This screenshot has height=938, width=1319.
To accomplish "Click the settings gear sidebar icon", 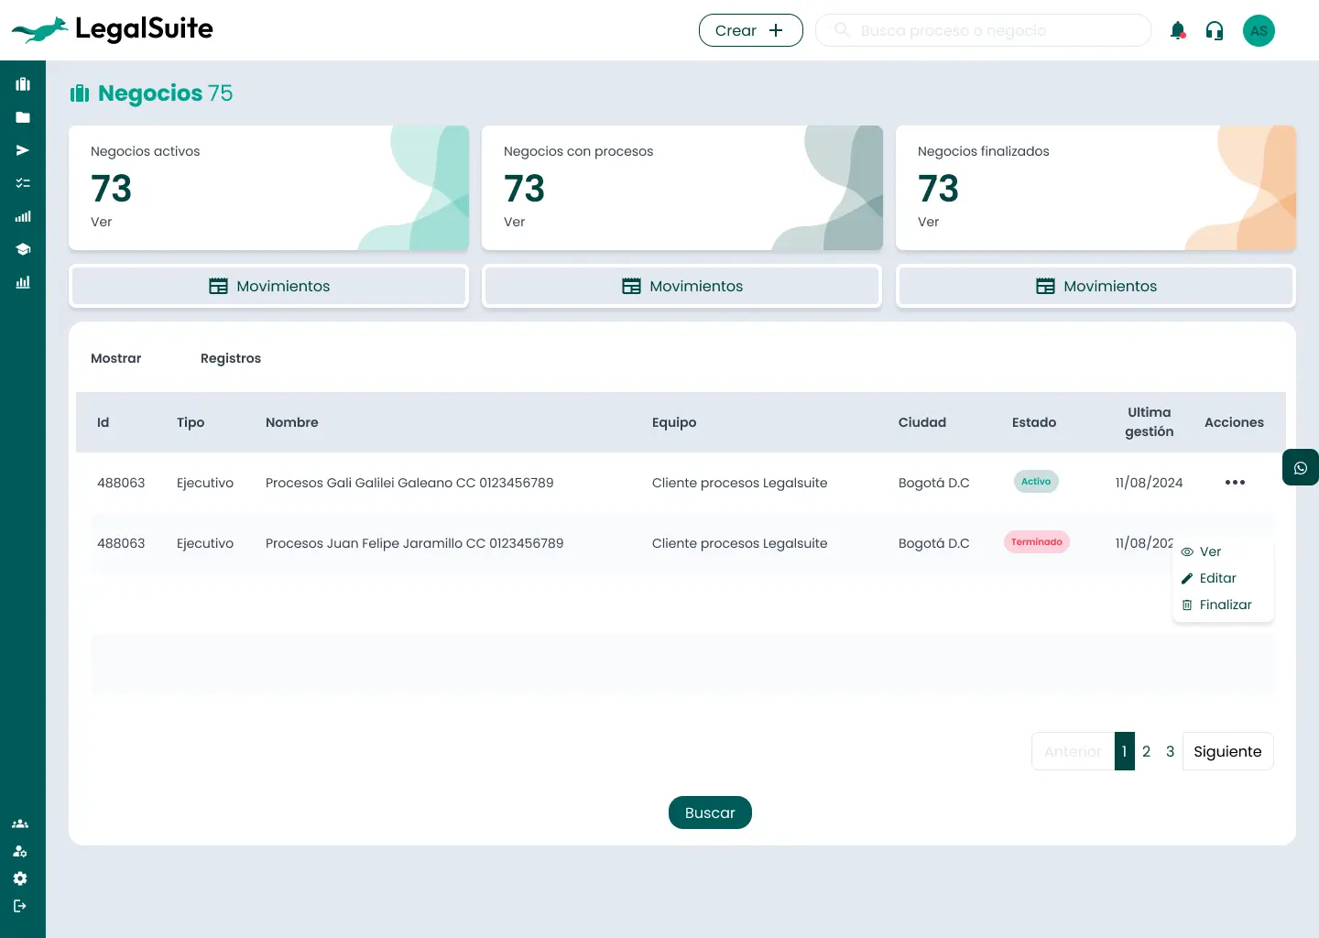I will coord(20,878).
